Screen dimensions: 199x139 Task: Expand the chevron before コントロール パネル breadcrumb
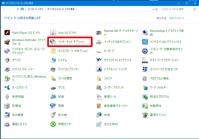tap(25, 9)
